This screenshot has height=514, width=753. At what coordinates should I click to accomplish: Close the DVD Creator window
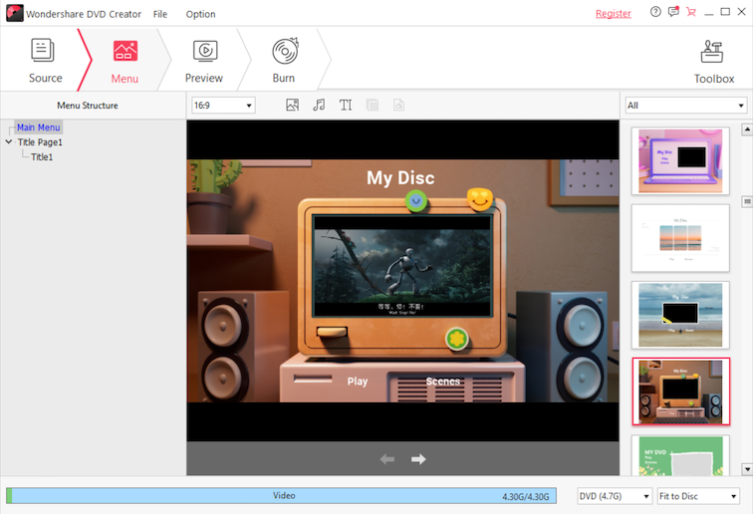pyautogui.click(x=741, y=12)
